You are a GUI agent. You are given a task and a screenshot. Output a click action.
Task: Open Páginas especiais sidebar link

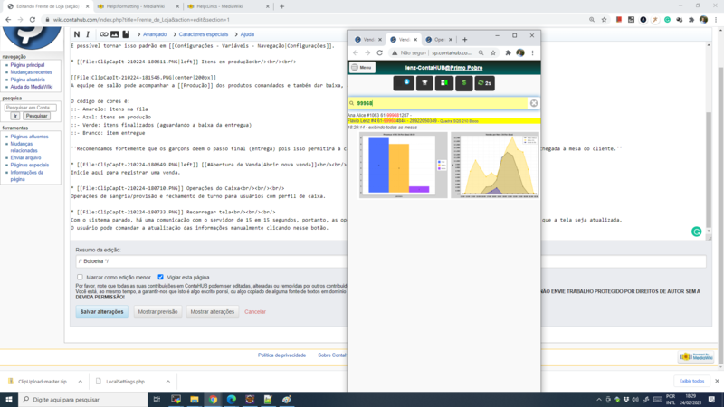click(30, 165)
